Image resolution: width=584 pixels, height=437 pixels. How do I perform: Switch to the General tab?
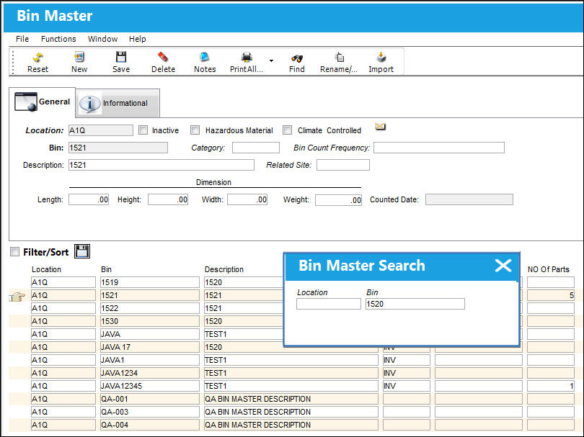(x=42, y=102)
